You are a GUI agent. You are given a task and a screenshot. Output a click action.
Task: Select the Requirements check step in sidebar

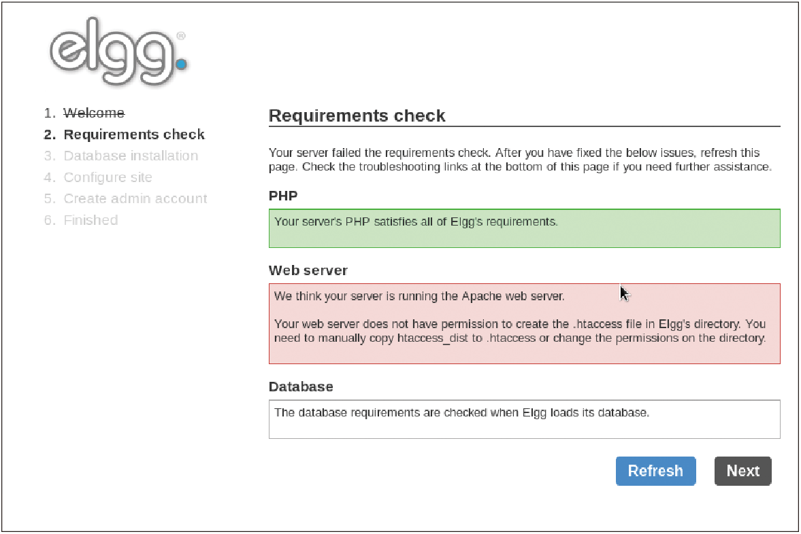(134, 134)
